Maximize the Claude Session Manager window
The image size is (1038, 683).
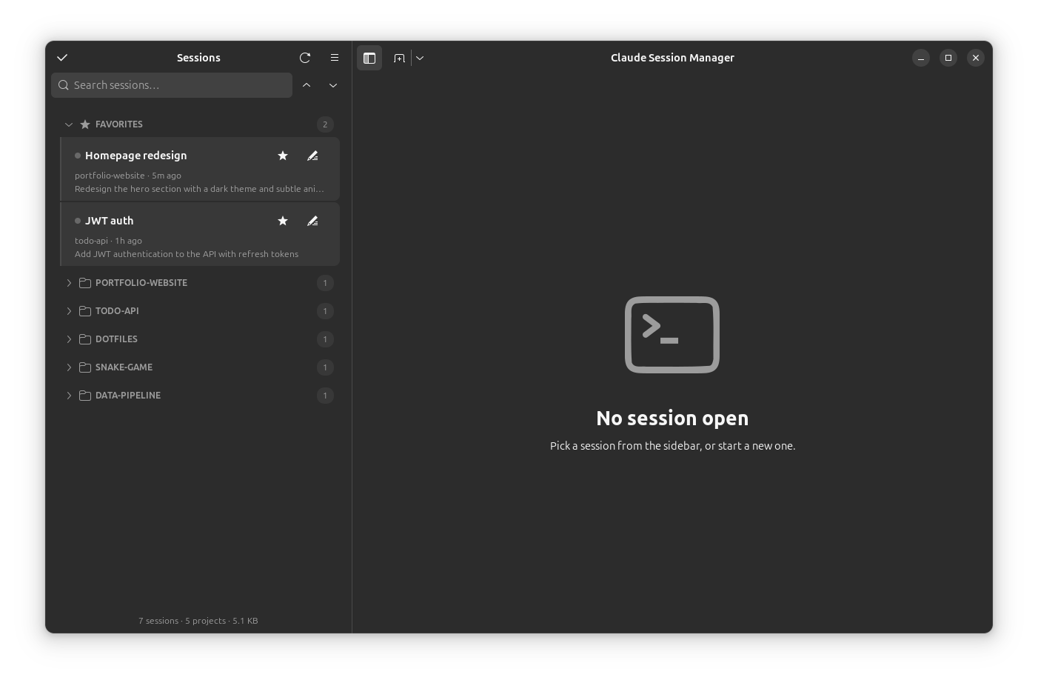pyautogui.click(x=948, y=58)
